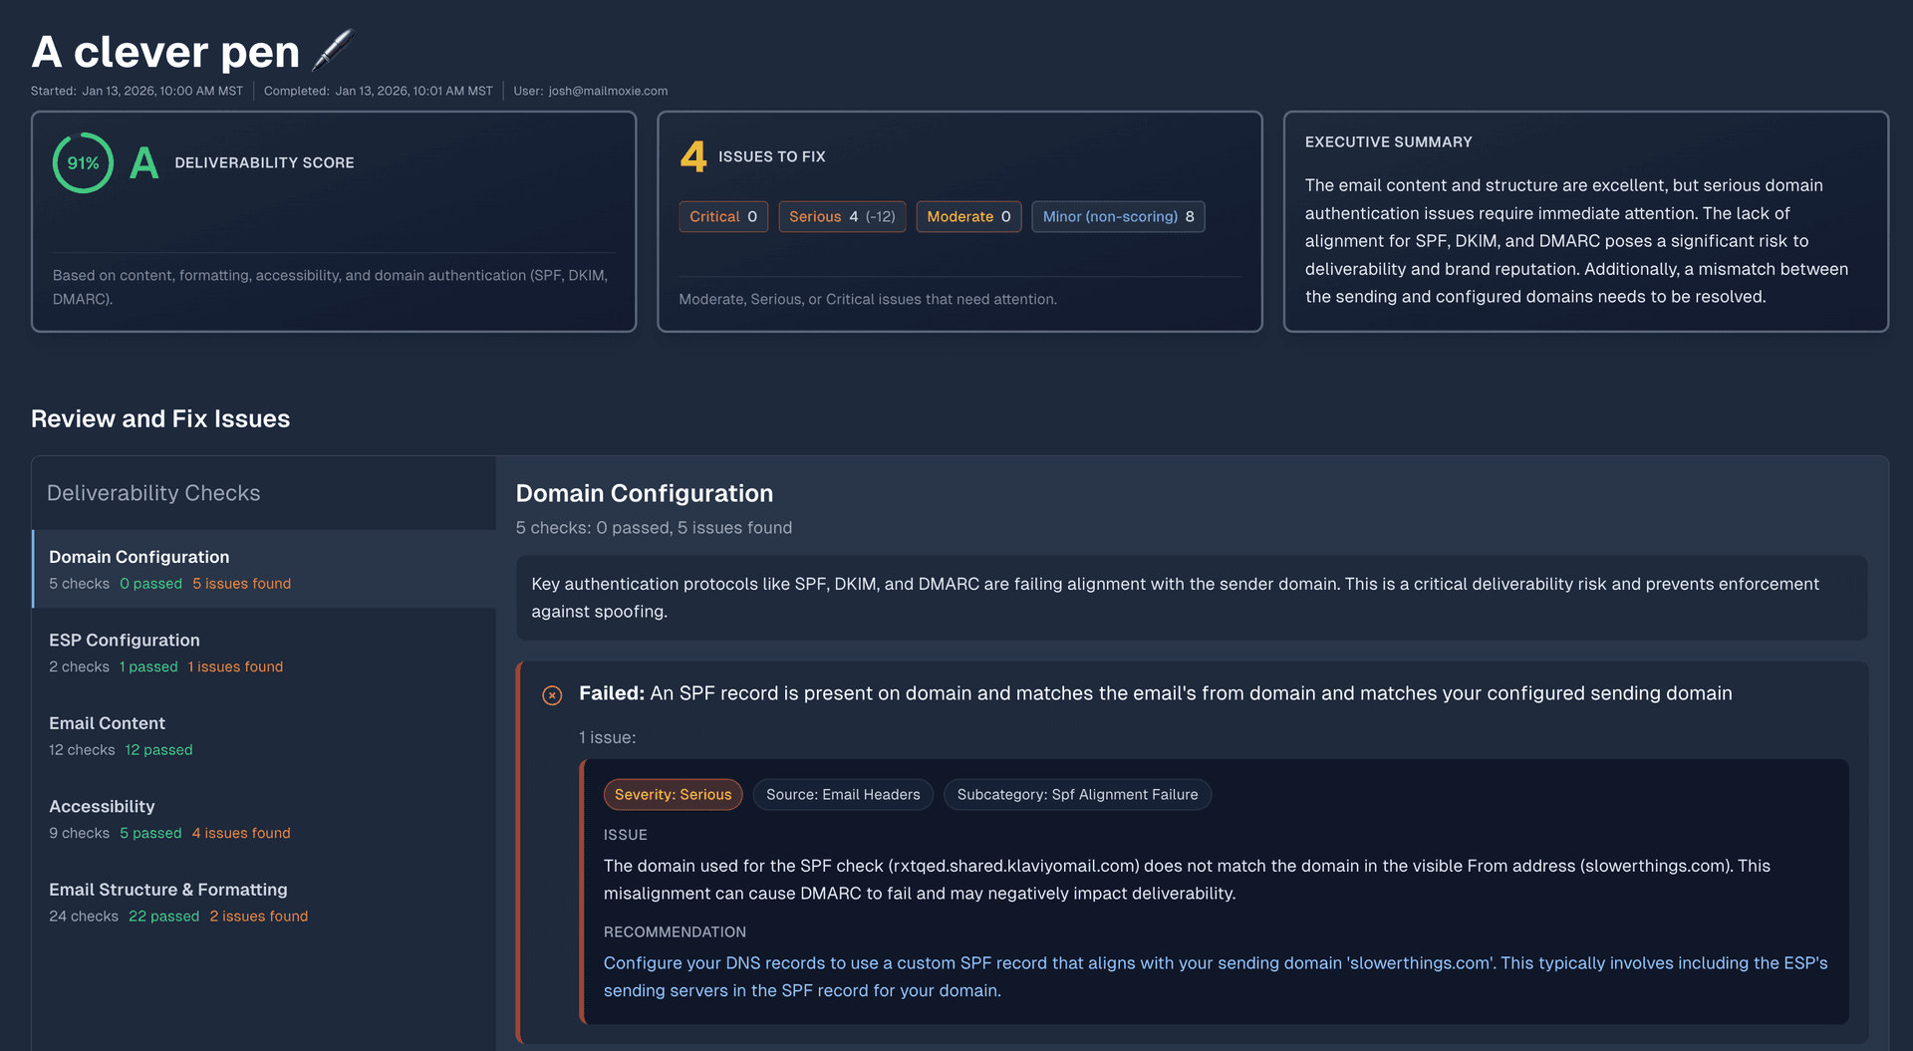1913x1051 pixels.
Task: Click the Moderate 0 severity chip
Action: [x=967, y=216]
